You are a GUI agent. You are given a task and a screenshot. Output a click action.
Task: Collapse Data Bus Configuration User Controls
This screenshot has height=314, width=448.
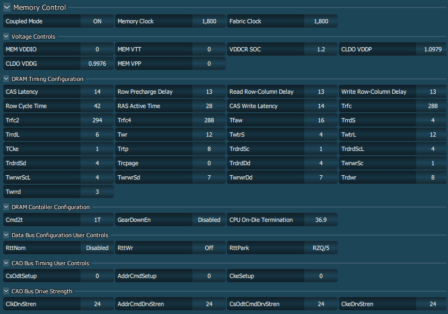(x=7, y=235)
